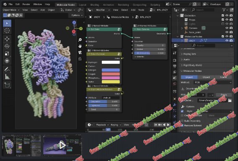Click the red X axis gizmo ball
This screenshot has width=238, height=161.
74,31
